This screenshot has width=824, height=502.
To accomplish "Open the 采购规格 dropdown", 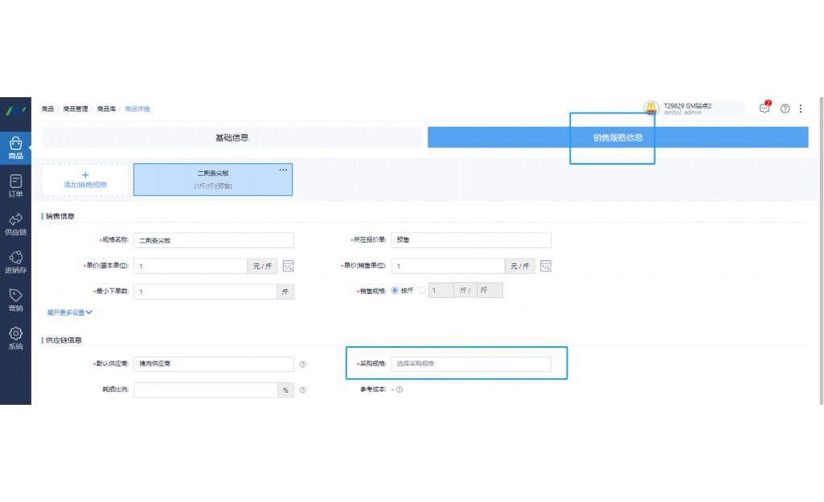I will (x=471, y=364).
